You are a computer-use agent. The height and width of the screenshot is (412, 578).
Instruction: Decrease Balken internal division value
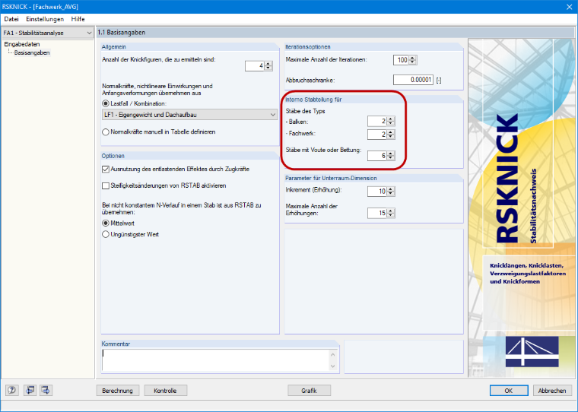click(x=391, y=123)
